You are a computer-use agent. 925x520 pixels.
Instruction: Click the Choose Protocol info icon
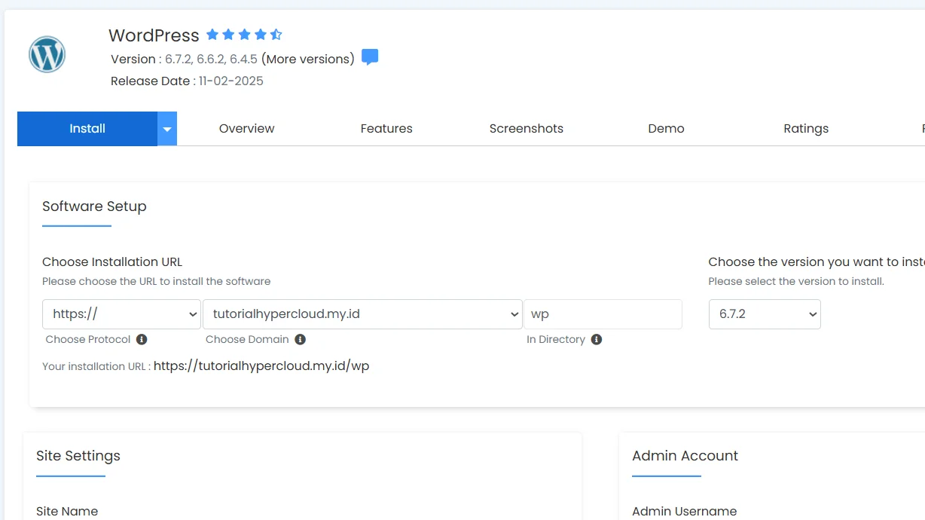[x=142, y=339]
